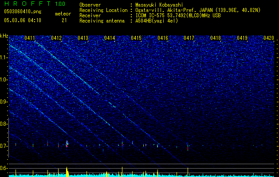The width and height of the screenshot is (279, 177).
Task: Select antenna value A504HB(yagi 4el)
Action: coord(157,21)
